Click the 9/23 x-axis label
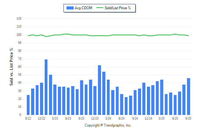The height and width of the screenshot is (133, 199). click(x=82, y=118)
